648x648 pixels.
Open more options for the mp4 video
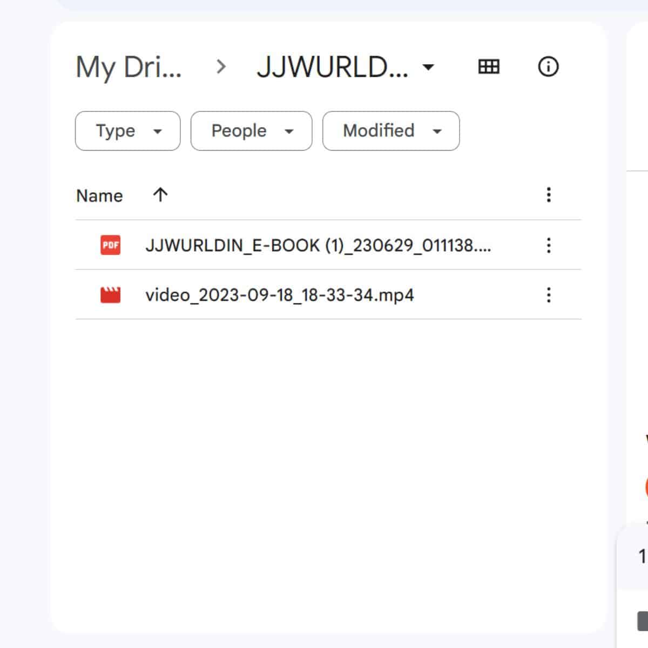(549, 295)
